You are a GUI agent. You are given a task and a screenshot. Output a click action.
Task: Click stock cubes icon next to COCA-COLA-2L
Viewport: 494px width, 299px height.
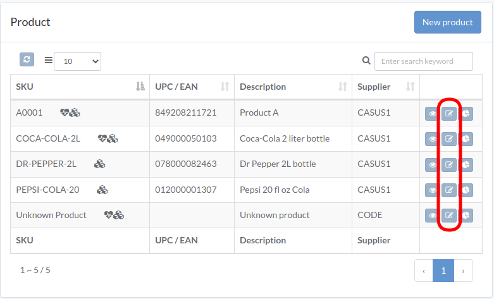[x=113, y=138]
